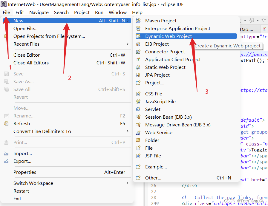Image resolution: width=268 pixels, height=206 pixels.
Task: Open the Edit menu
Action: (20, 13)
